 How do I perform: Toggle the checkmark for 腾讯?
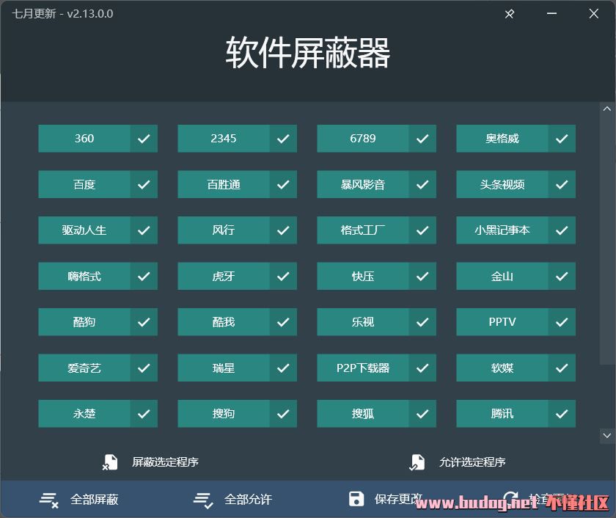click(x=562, y=414)
